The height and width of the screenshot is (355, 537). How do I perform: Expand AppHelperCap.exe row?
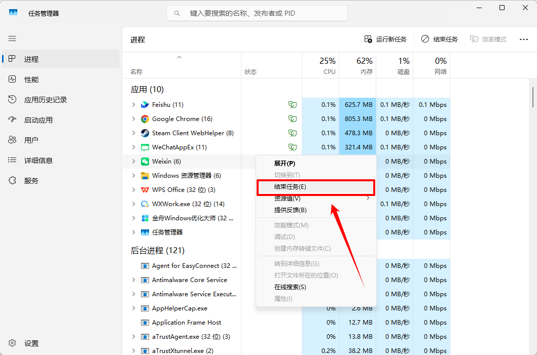pyautogui.click(x=133, y=308)
